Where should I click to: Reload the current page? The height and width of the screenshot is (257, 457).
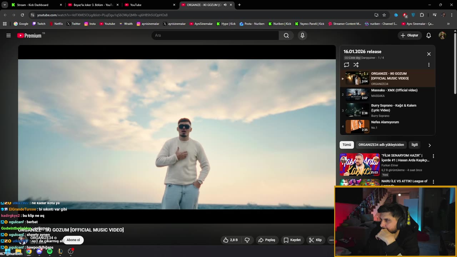[x=22, y=15]
